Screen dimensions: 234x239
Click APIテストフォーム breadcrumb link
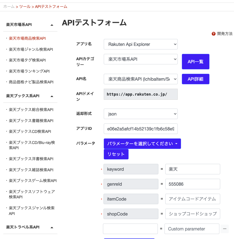coord(51,7)
